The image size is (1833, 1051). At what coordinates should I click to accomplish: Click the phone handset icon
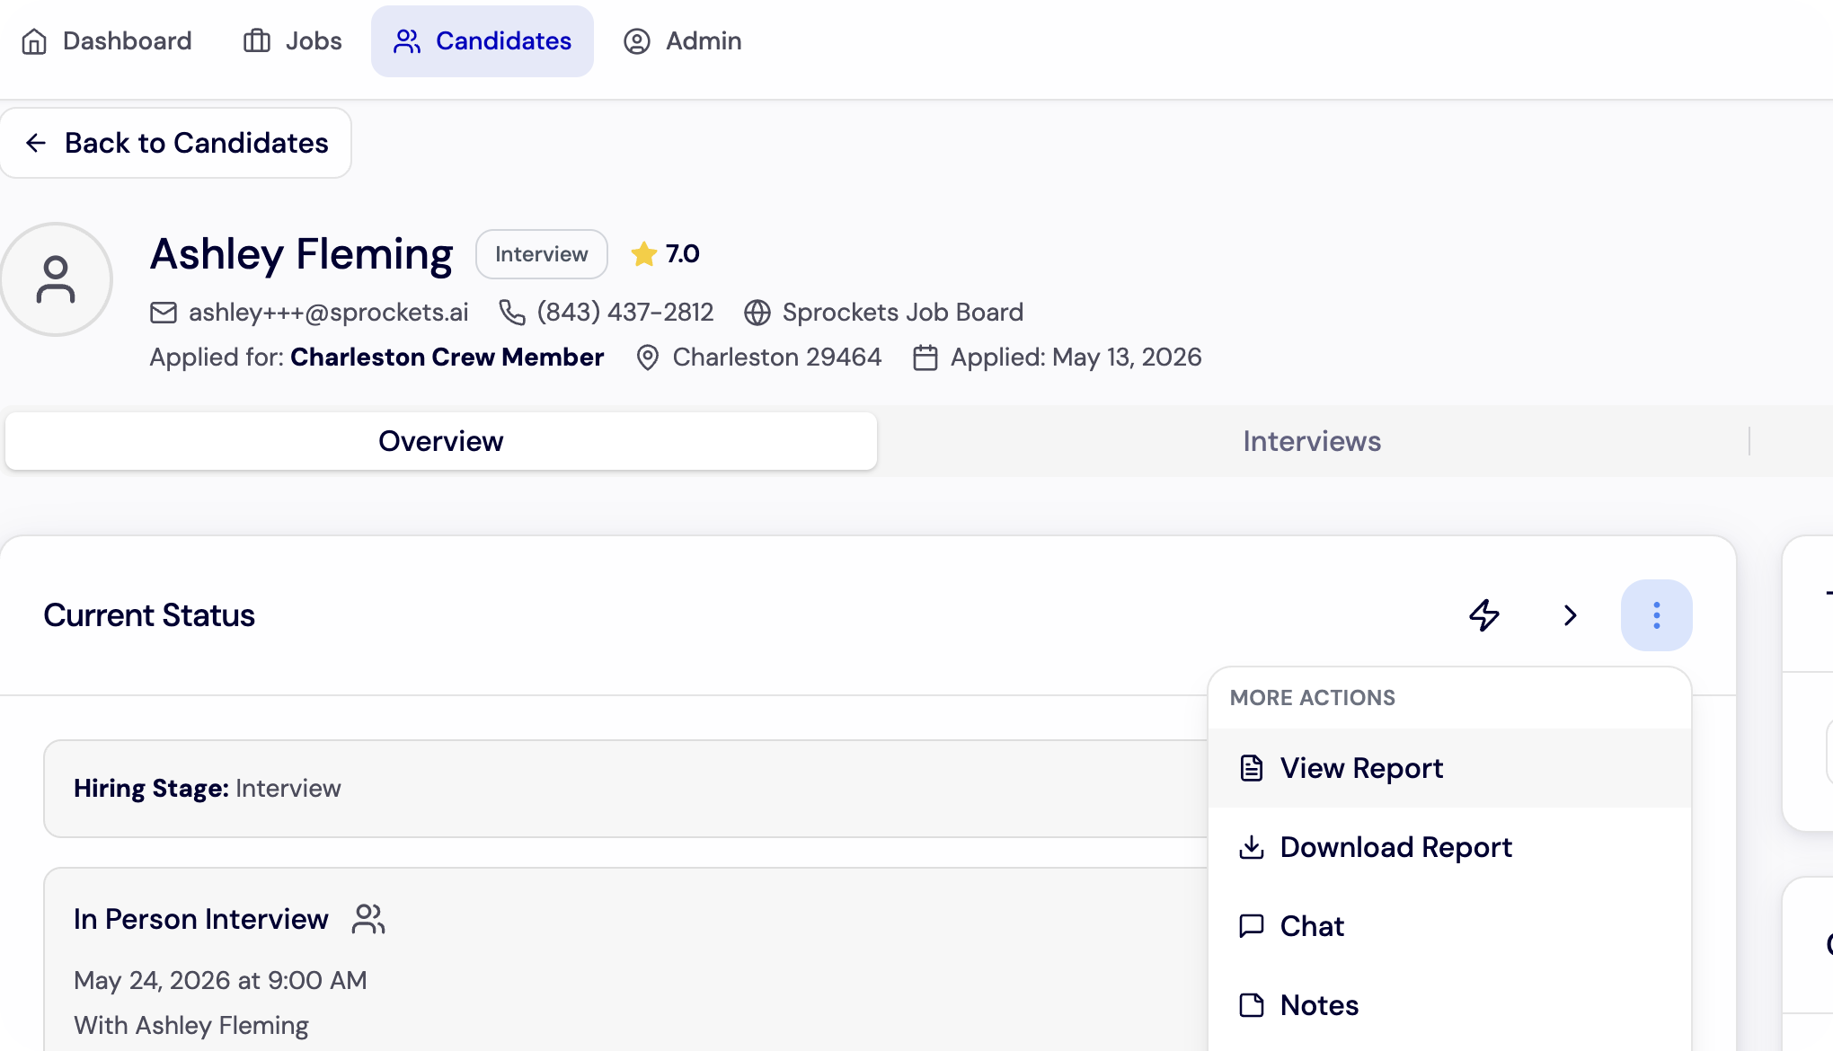(x=511, y=313)
